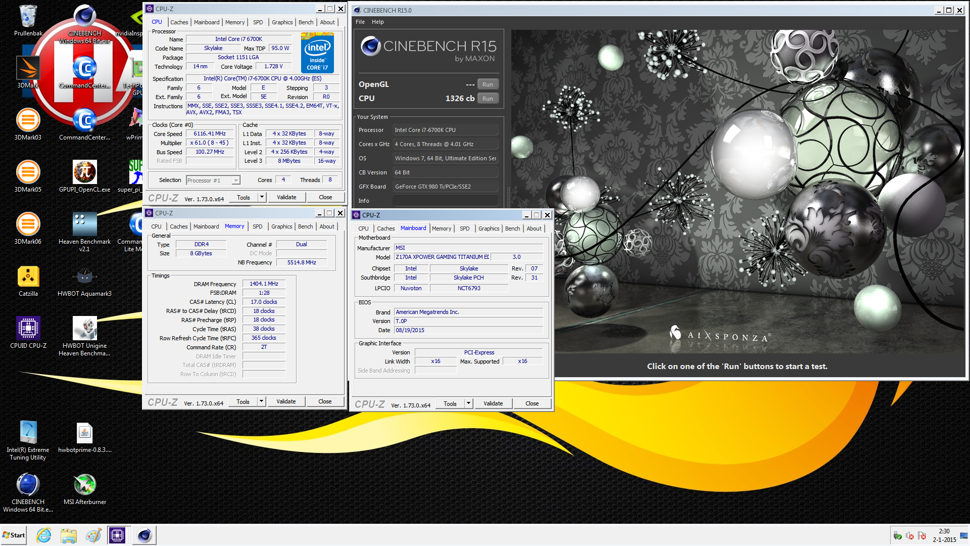Click the NB Frequency 5514.8 MHz value
The height and width of the screenshot is (546, 970).
click(302, 262)
